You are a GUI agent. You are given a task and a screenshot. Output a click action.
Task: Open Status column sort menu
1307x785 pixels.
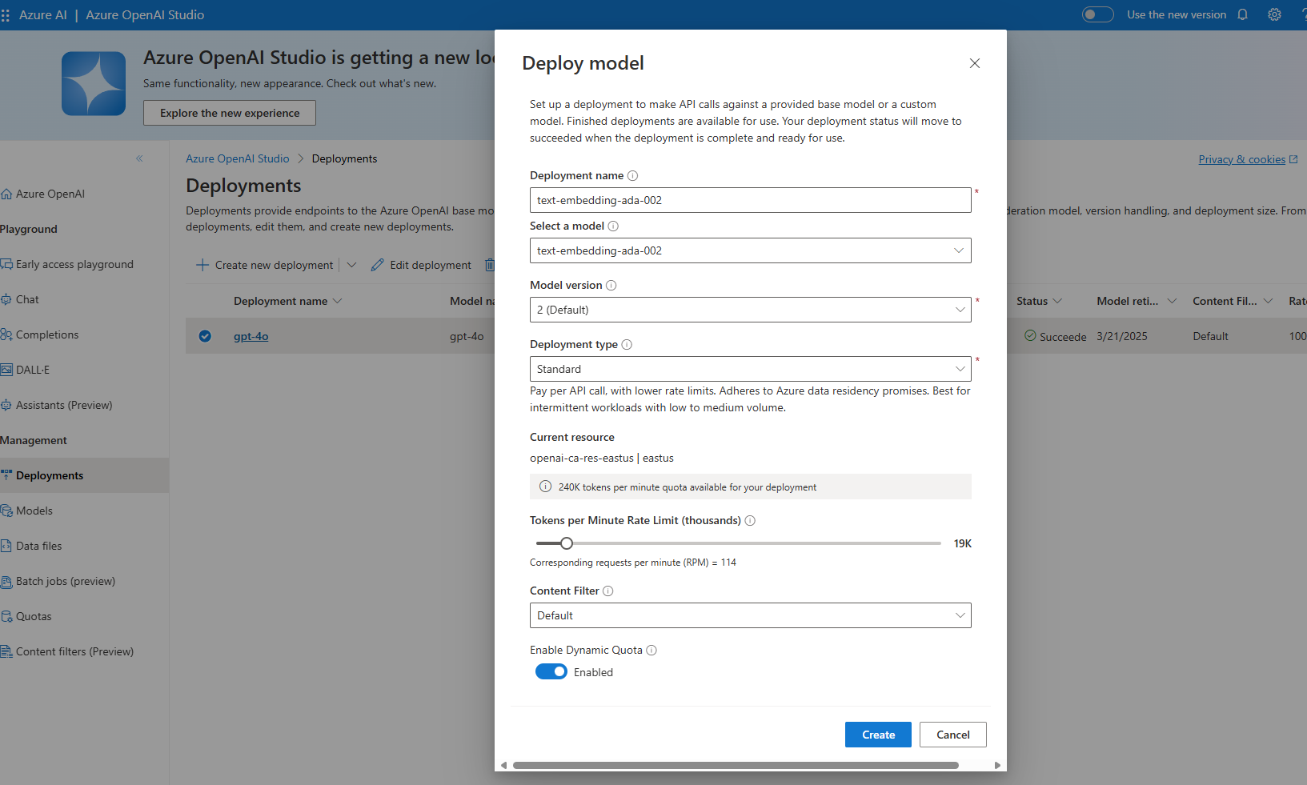[x=1057, y=301]
